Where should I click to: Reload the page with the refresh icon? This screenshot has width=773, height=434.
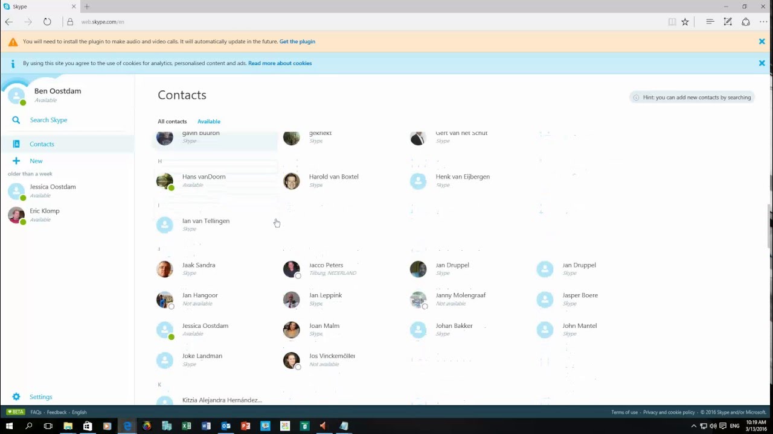coord(47,22)
